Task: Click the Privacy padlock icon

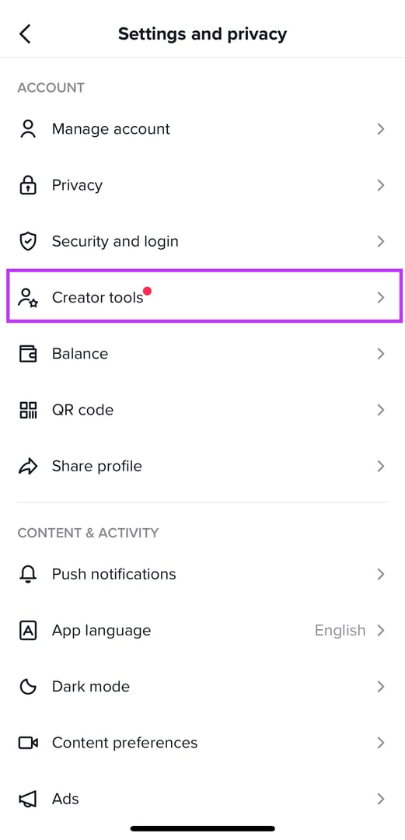Action: coord(28,185)
